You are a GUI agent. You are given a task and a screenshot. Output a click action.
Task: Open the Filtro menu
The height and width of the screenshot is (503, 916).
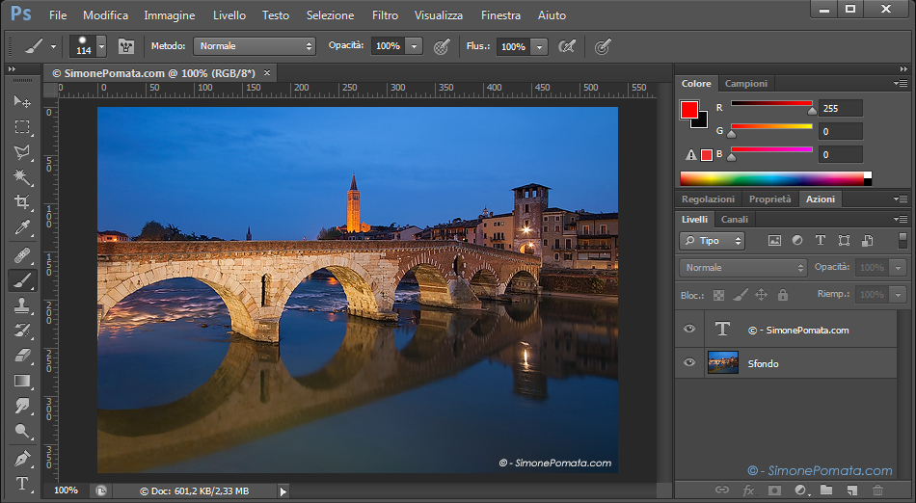pyautogui.click(x=385, y=15)
